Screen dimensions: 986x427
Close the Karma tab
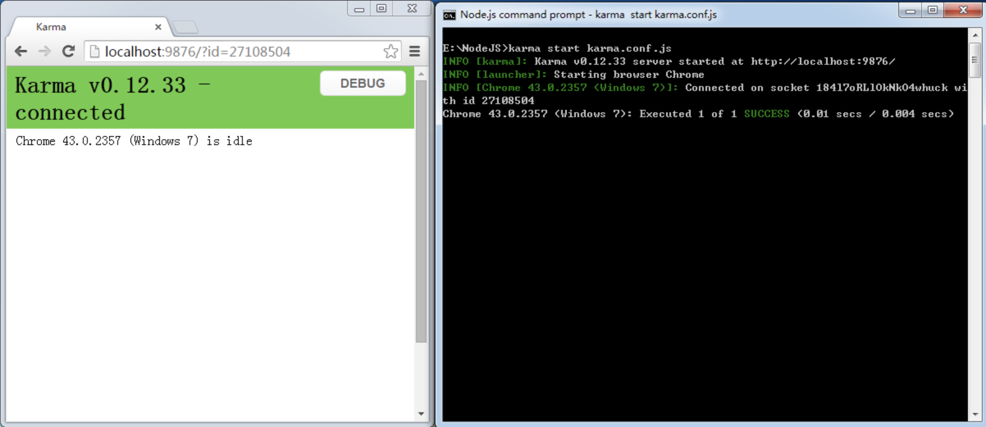(x=158, y=27)
